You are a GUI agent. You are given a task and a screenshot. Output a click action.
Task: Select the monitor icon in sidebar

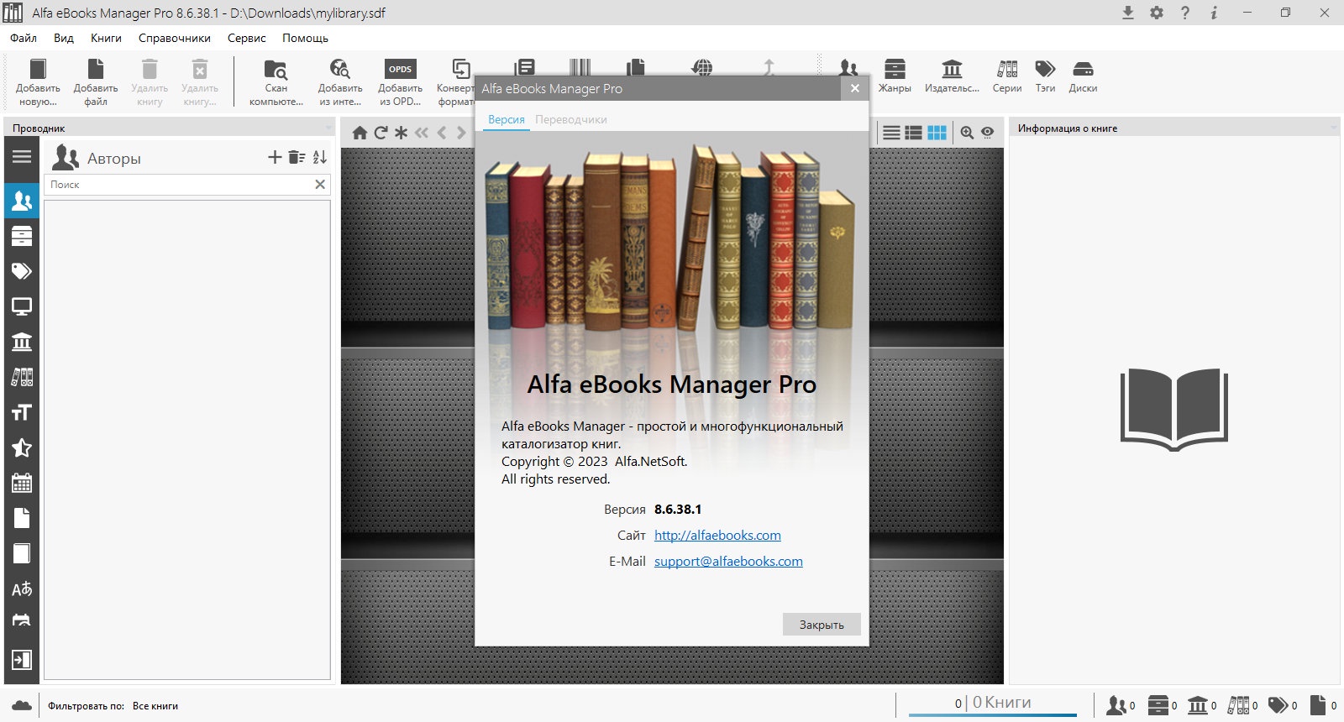[22, 306]
